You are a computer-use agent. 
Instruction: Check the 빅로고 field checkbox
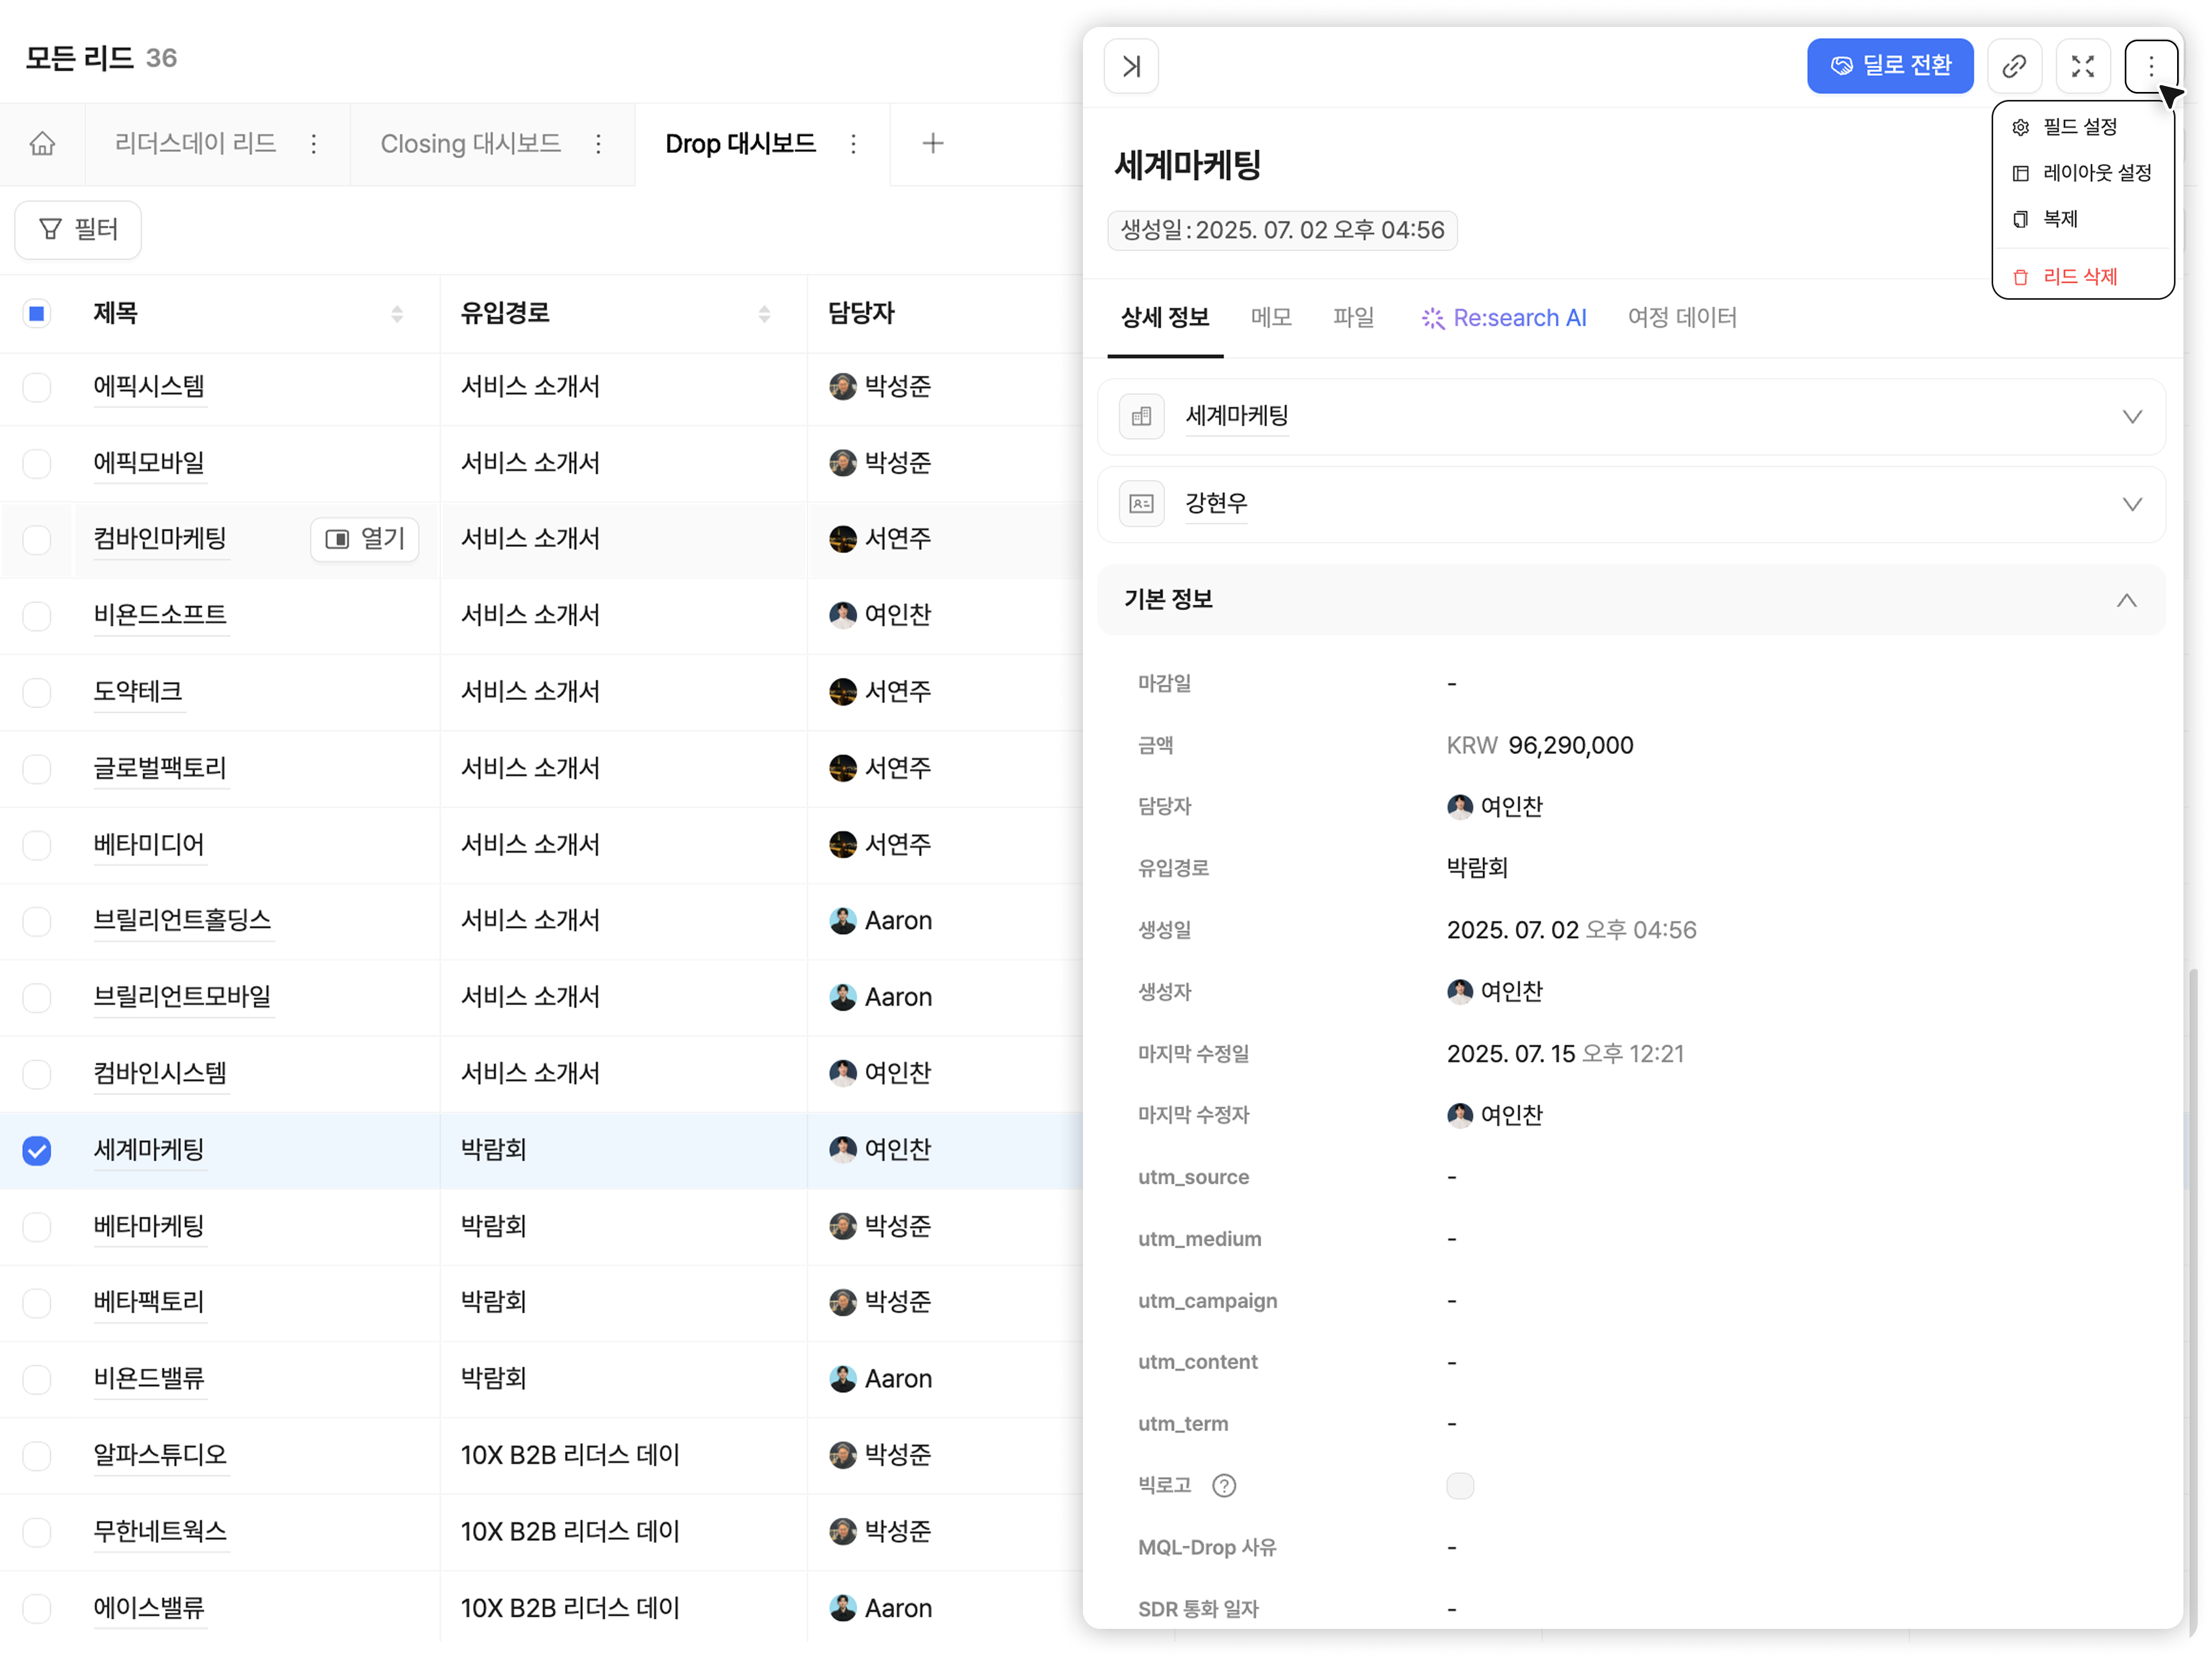click(1459, 1486)
